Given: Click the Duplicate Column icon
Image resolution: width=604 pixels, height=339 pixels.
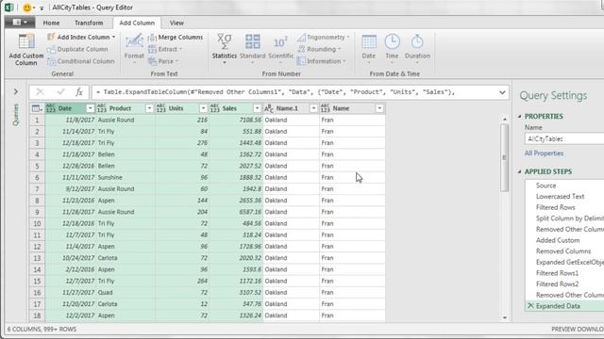Looking at the screenshot, I should click(51, 50).
